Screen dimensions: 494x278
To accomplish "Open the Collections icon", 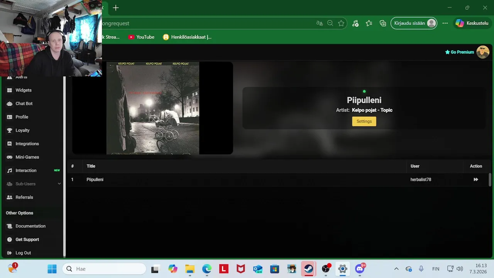I will point(383,23).
